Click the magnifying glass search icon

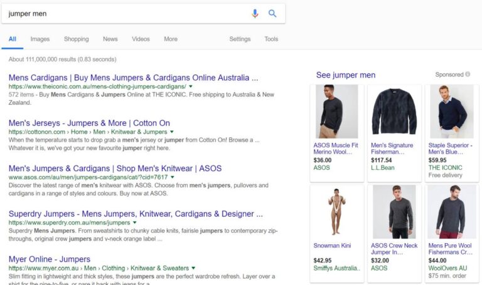(x=272, y=14)
